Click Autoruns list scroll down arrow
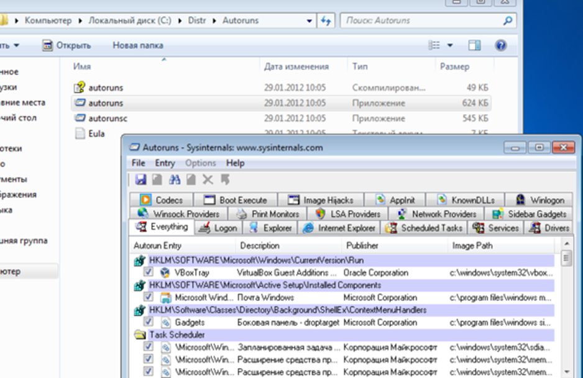Screen dimensions: 583x378 point(567,372)
